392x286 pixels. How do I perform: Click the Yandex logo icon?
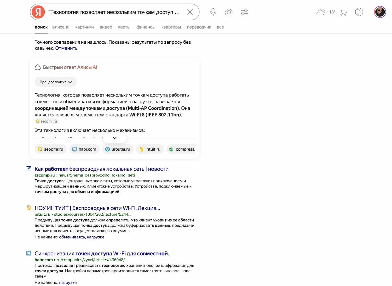coord(38,12)
